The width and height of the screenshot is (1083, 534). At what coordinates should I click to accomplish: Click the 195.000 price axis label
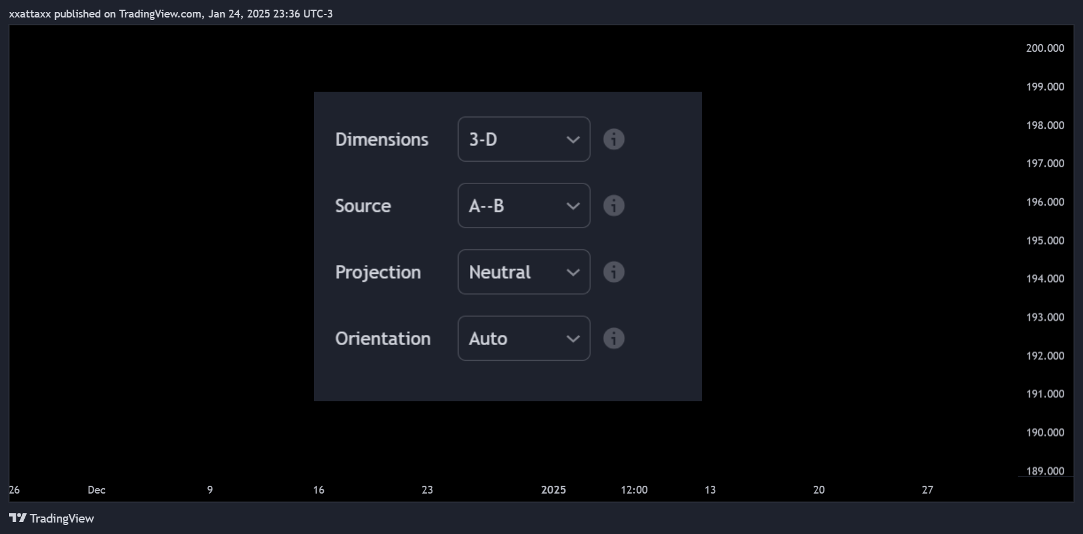[1045, 241]
